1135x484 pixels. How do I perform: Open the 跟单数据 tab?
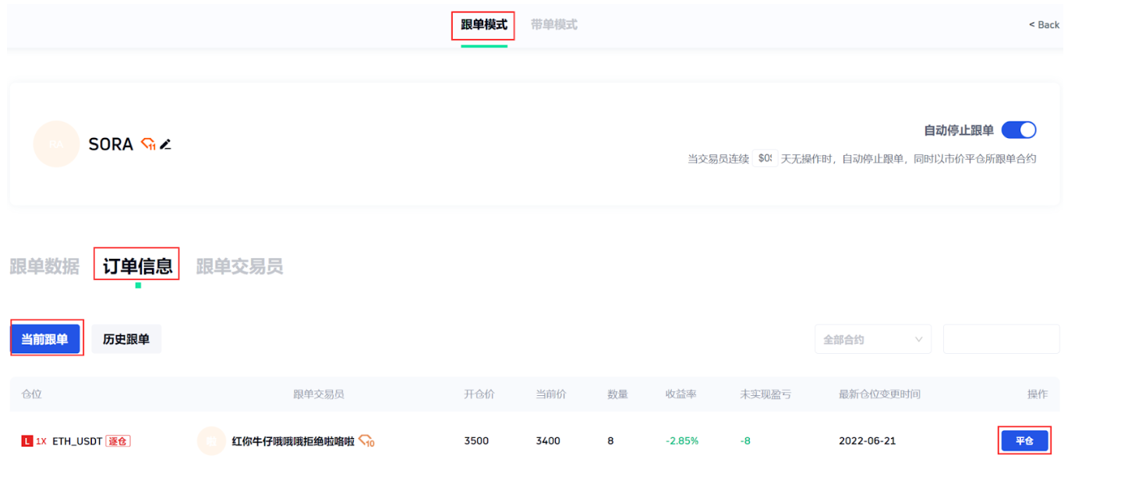[x=44, y=267]
